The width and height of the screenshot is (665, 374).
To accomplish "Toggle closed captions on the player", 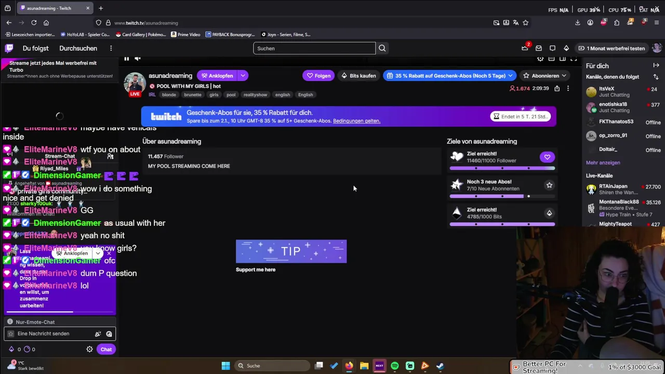I will (551, 59).
